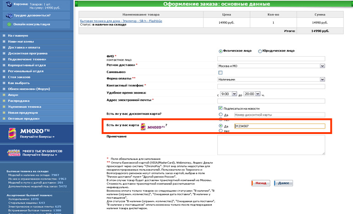This screenshot has height=214, width=353.
Task: Select 'Физическое лицо' radio button
Action: pos(221,51)
